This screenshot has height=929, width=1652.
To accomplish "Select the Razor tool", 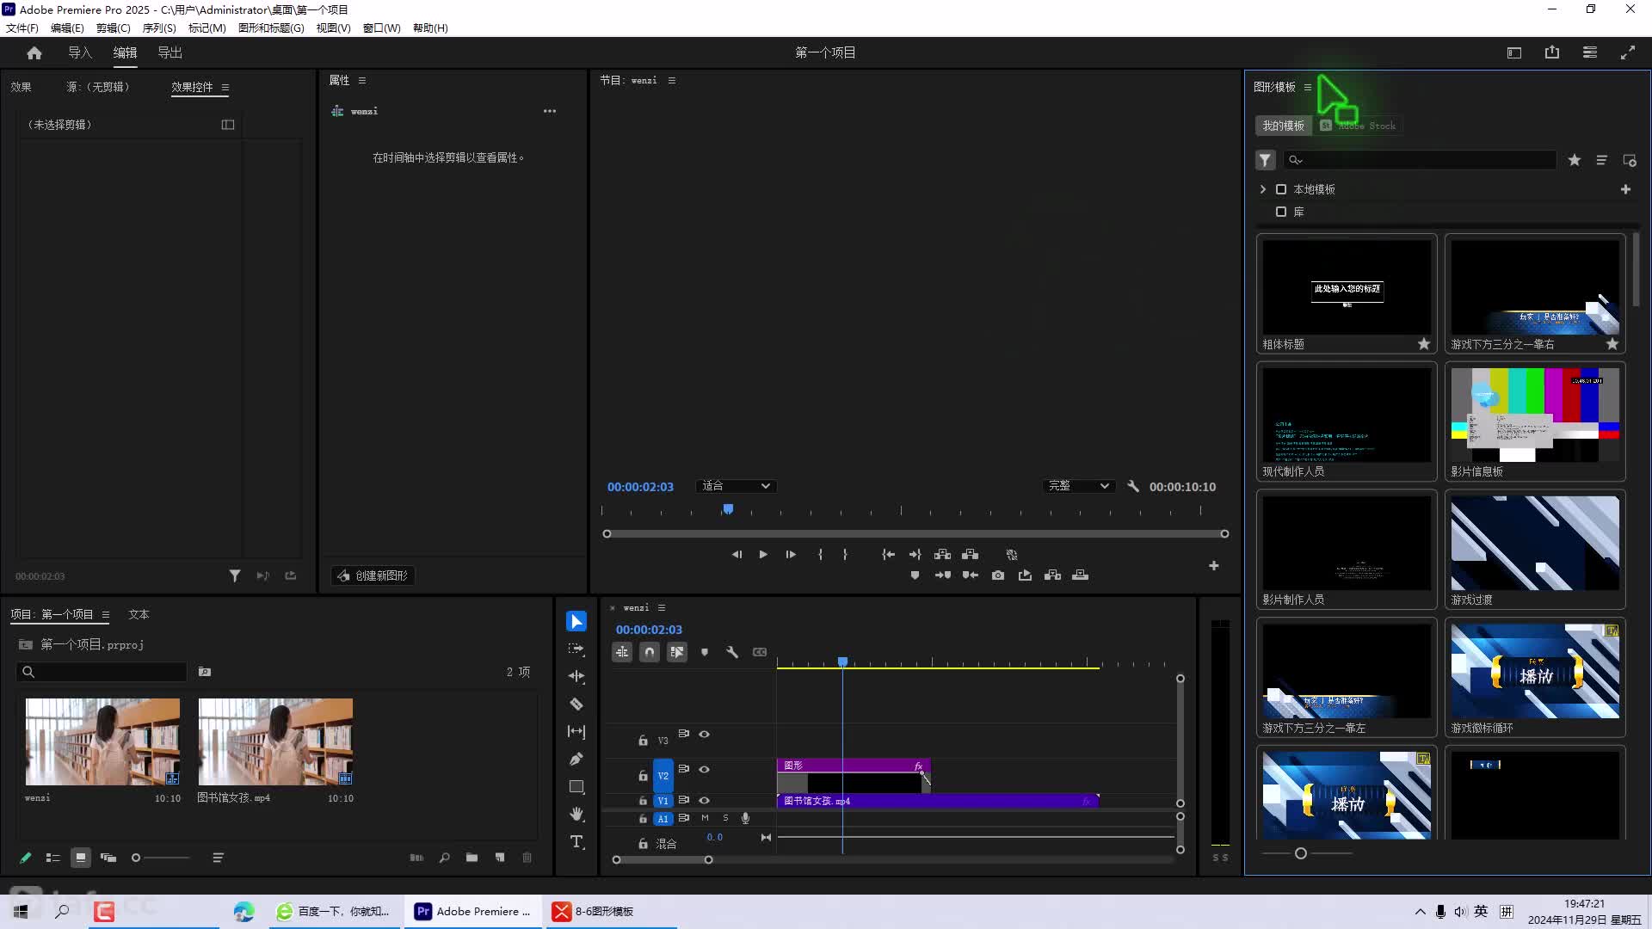I will click(x=576, y=704).
